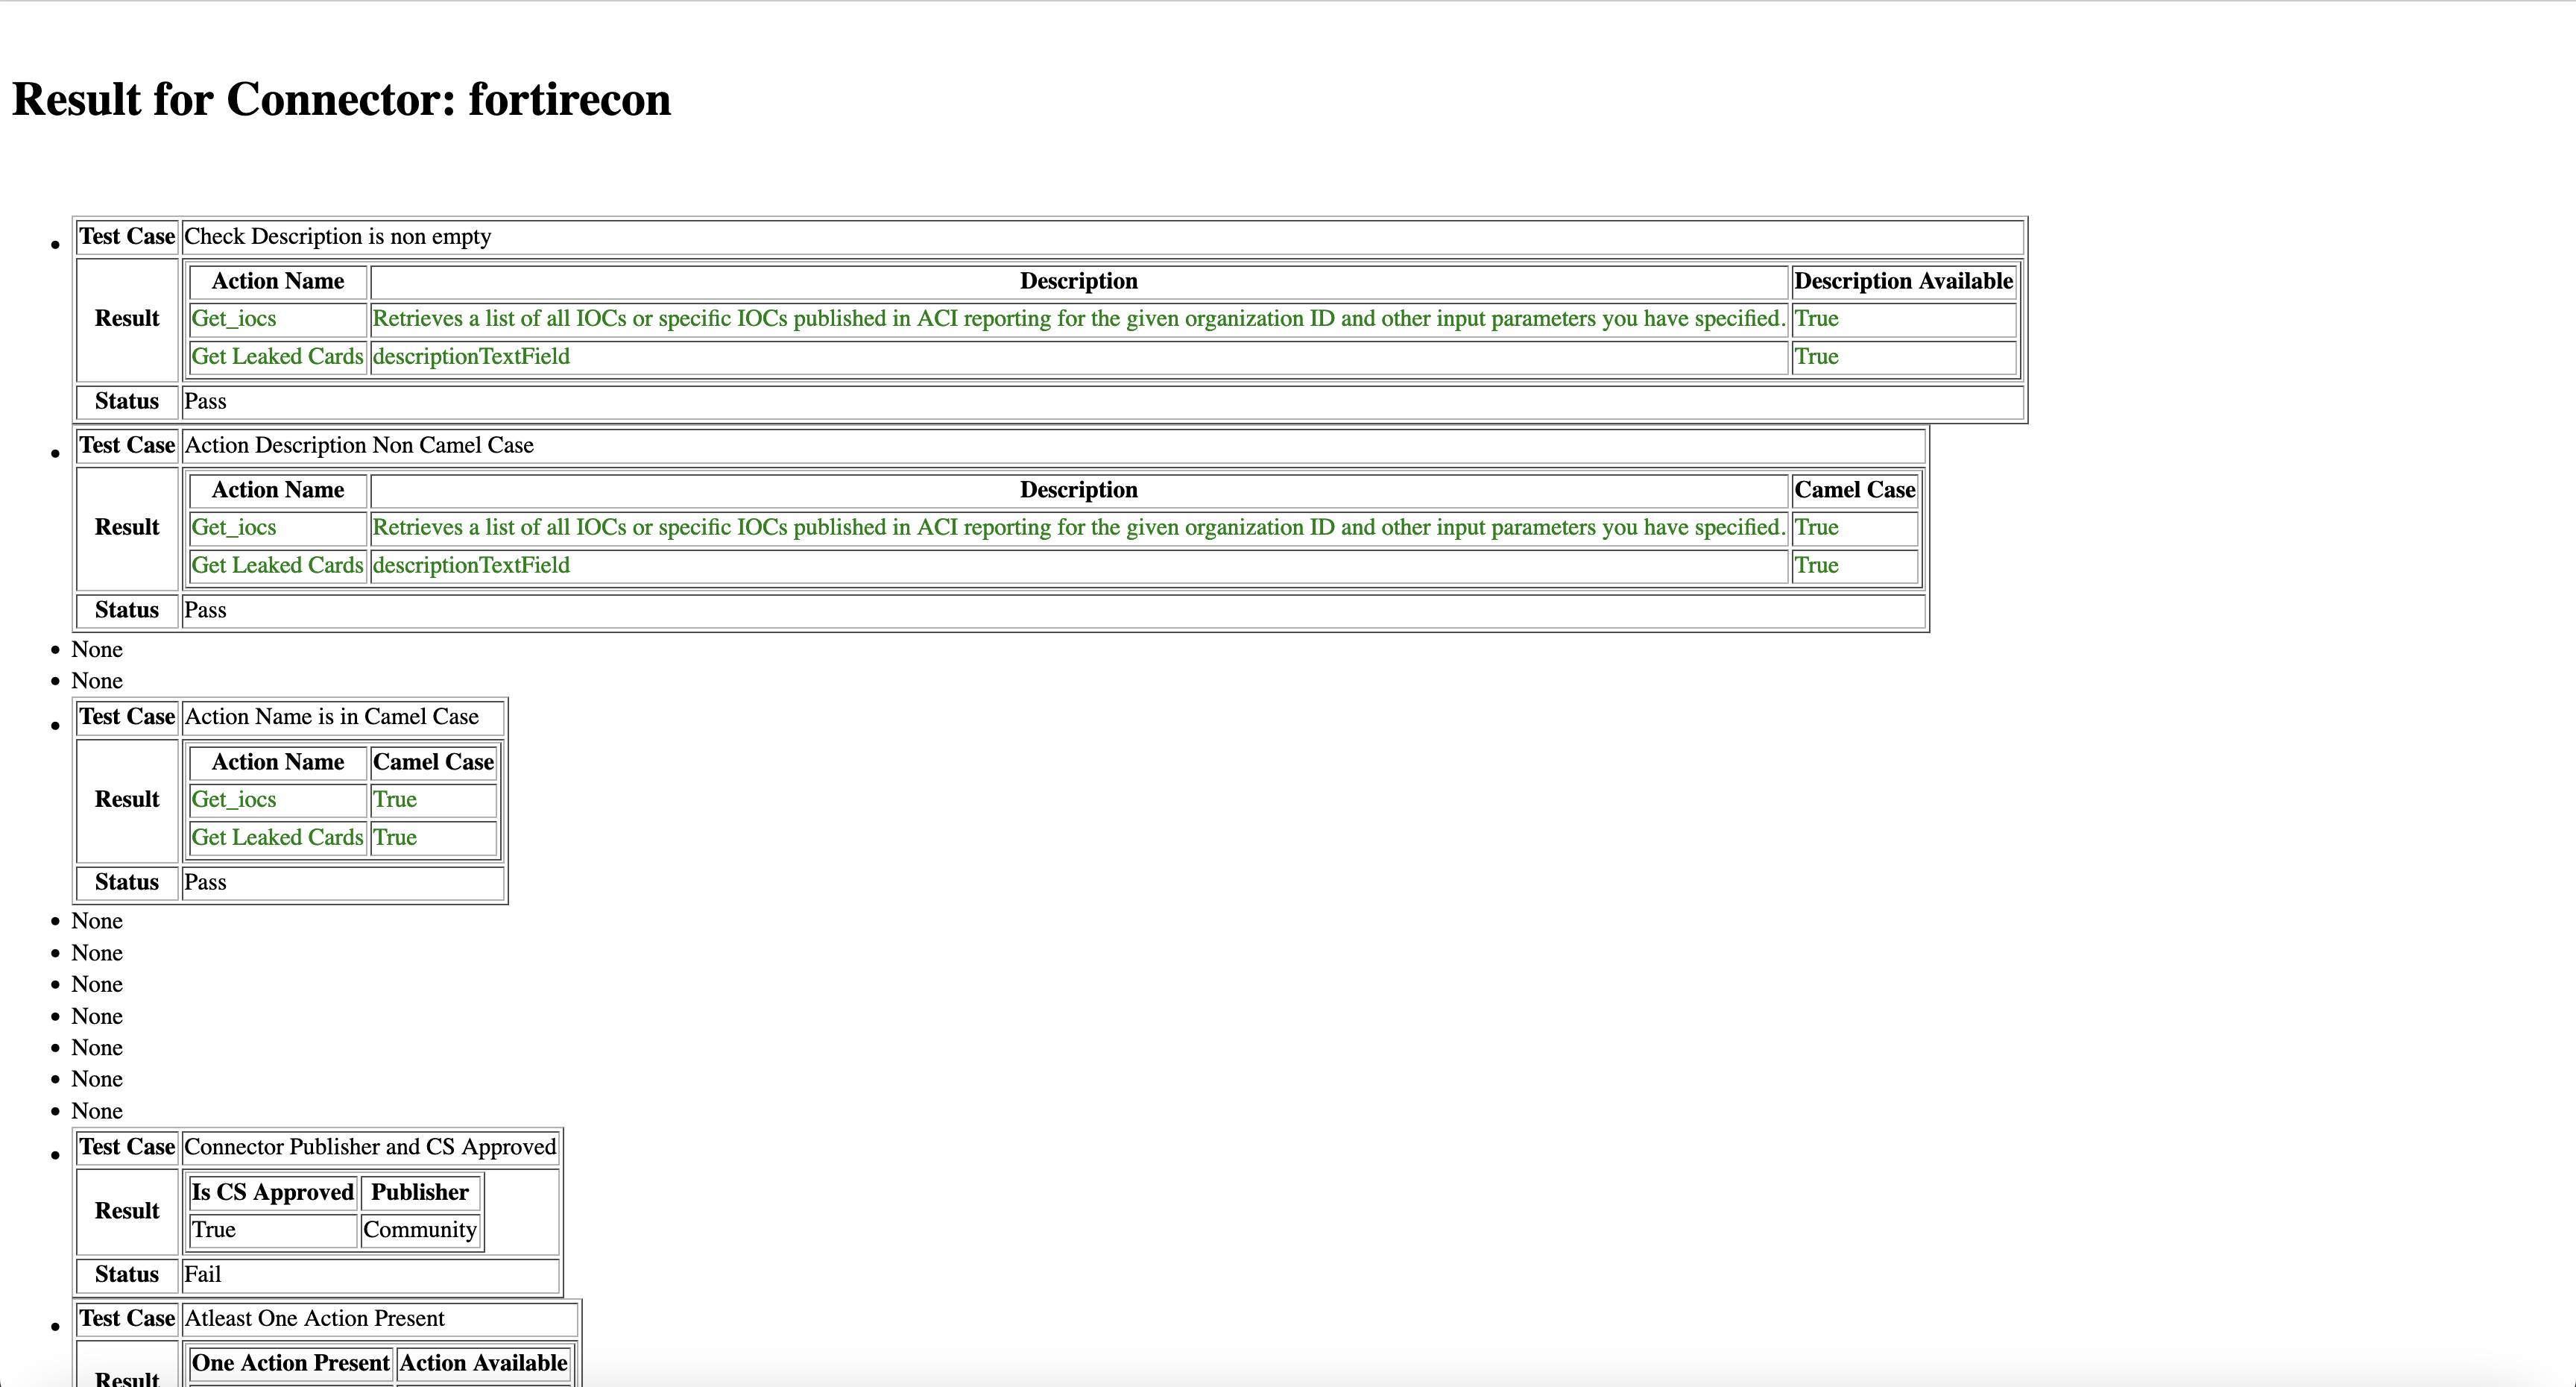The width and height of the screenshot is (2576, 1387).
Task: Click the Publisher column header
Action: (x=420, y=1193)
